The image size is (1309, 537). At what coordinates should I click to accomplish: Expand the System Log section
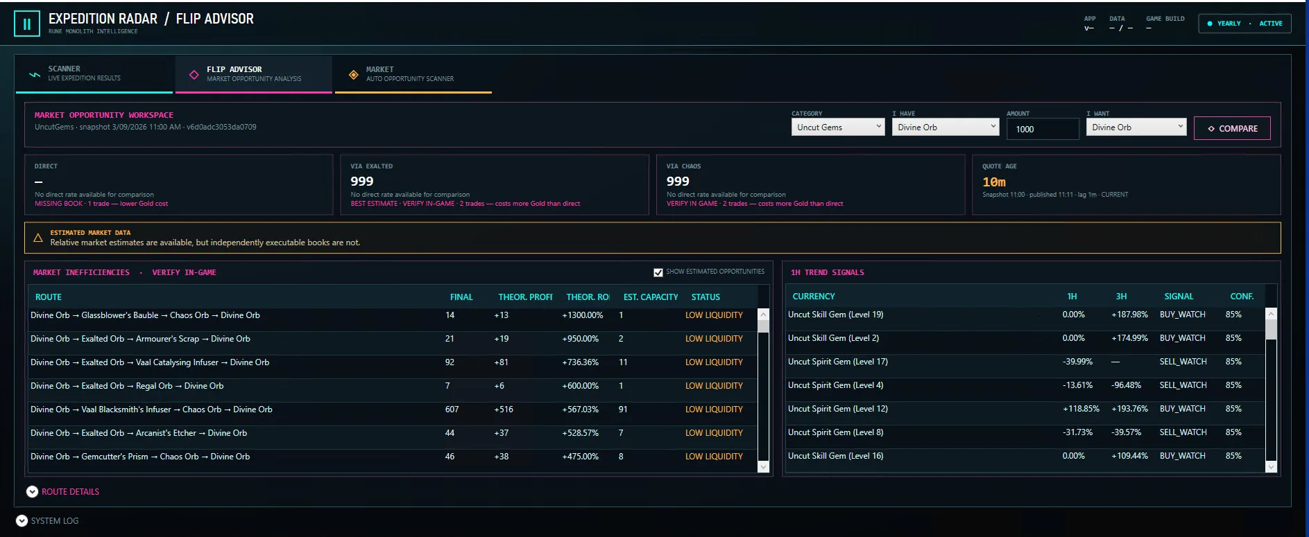[47, 521]
